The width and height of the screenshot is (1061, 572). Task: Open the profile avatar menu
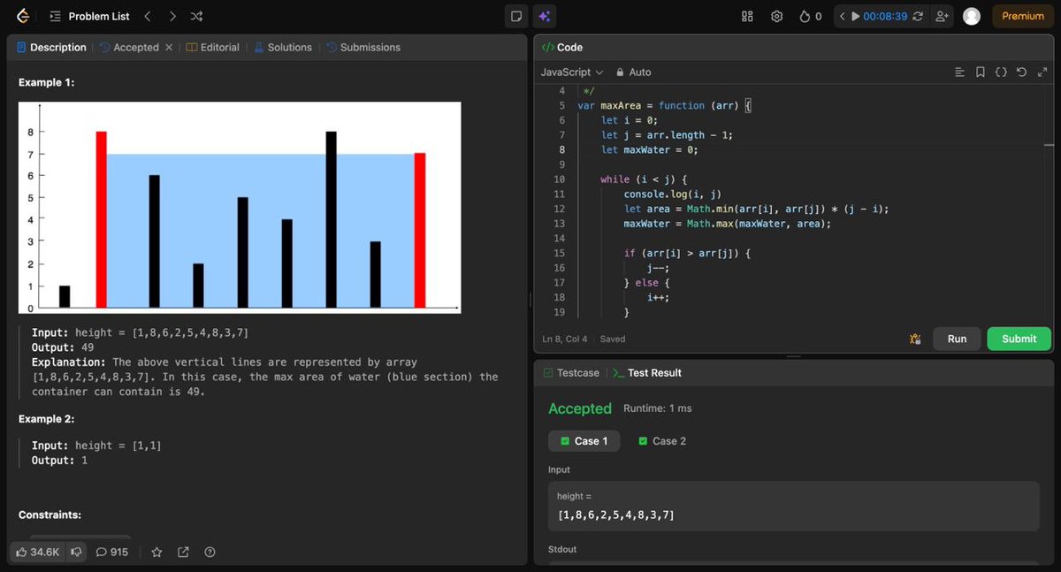pos(972,16)
